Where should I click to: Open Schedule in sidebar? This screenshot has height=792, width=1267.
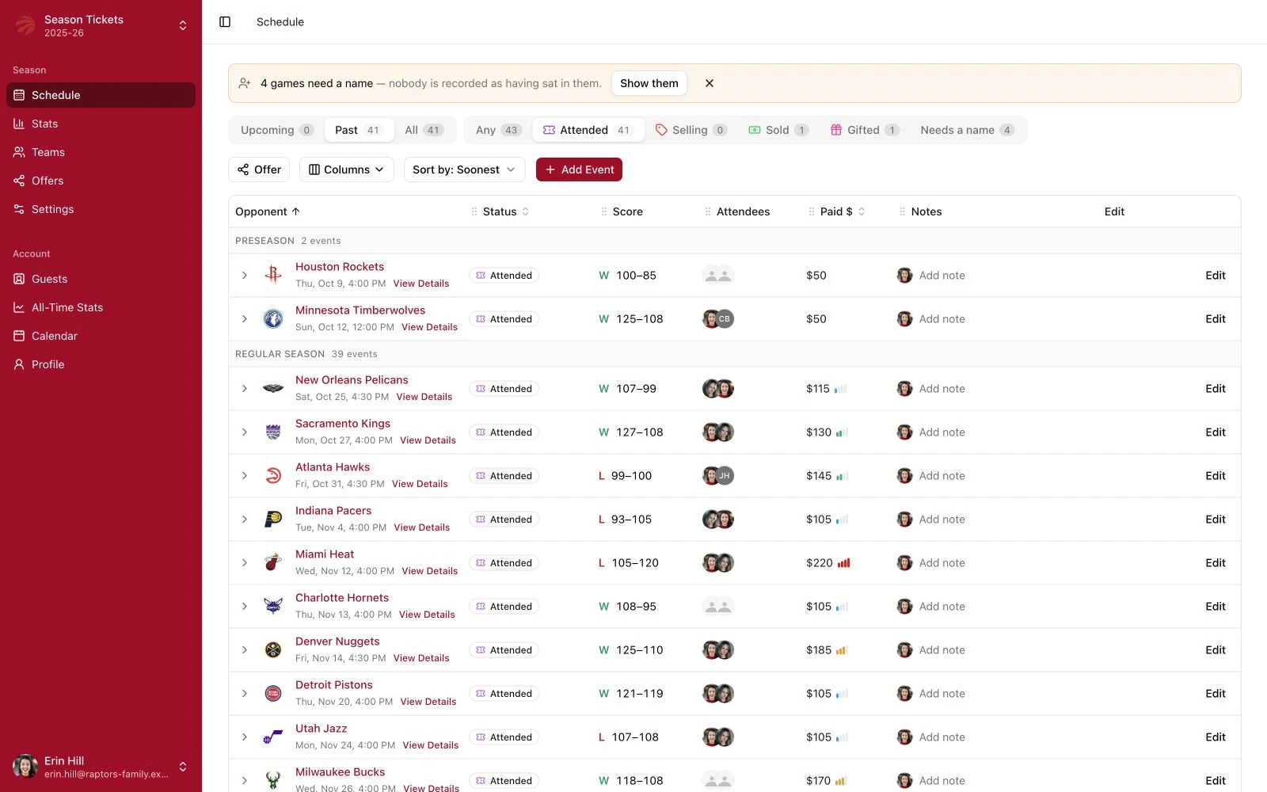(101, 95)
